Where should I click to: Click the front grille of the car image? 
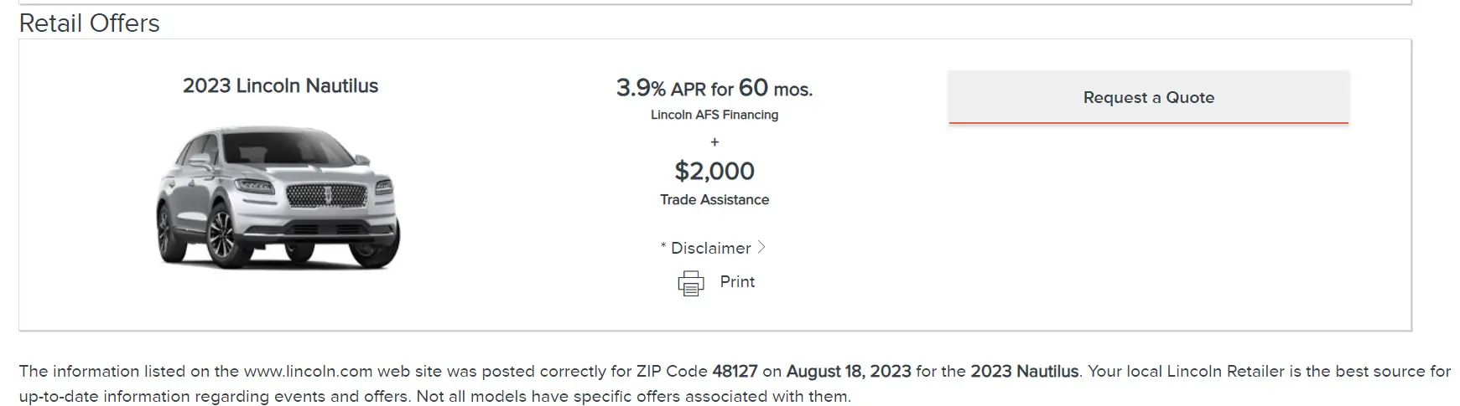pyautogui.click(x=327, y=196)
